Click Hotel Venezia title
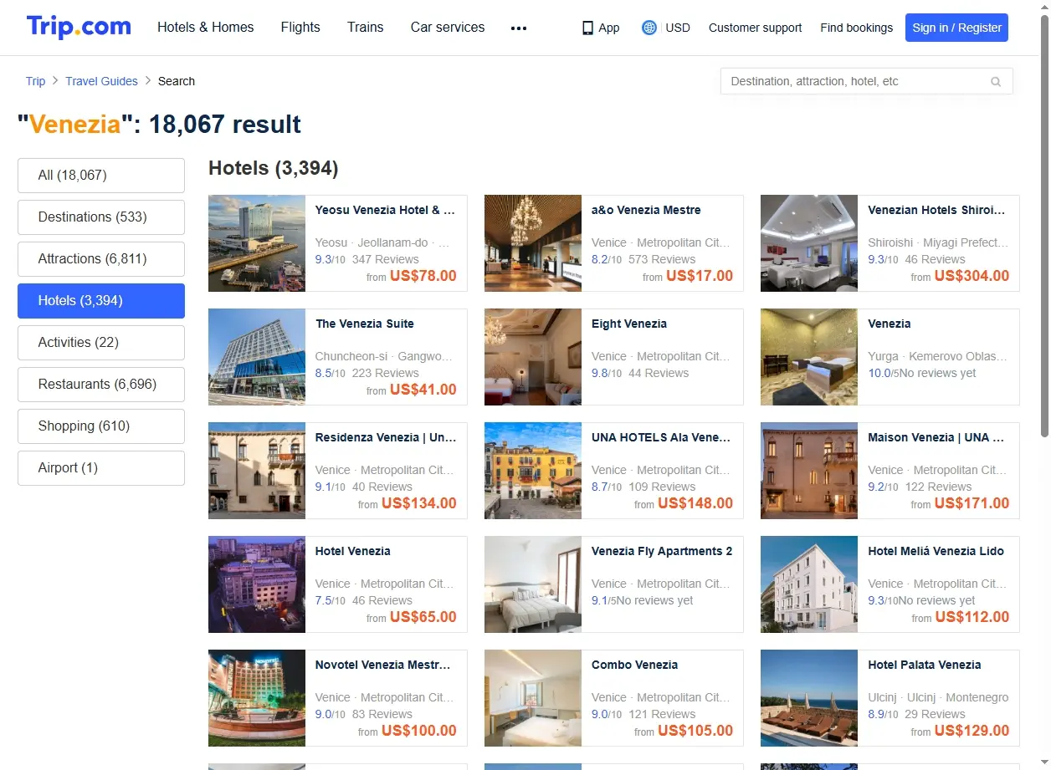The image size is (1051, 770). pyautogui.click(x=352, y=551)
